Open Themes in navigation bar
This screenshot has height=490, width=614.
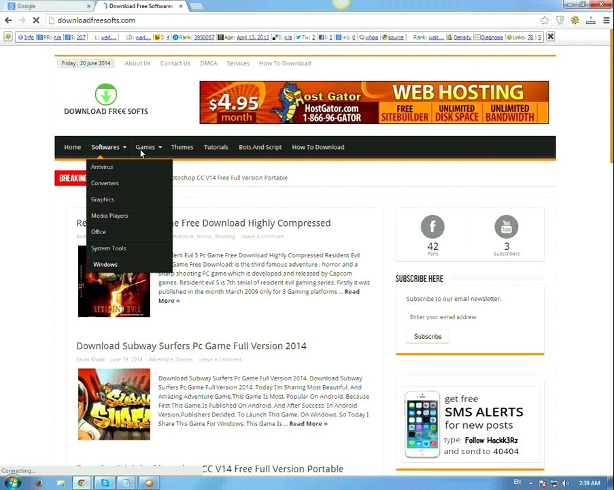pyautogui.click(x=182, y=147)
